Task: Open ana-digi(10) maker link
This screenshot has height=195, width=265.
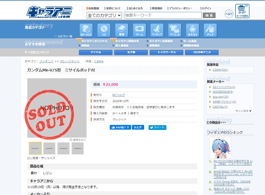Action: (x=221, y=97)
